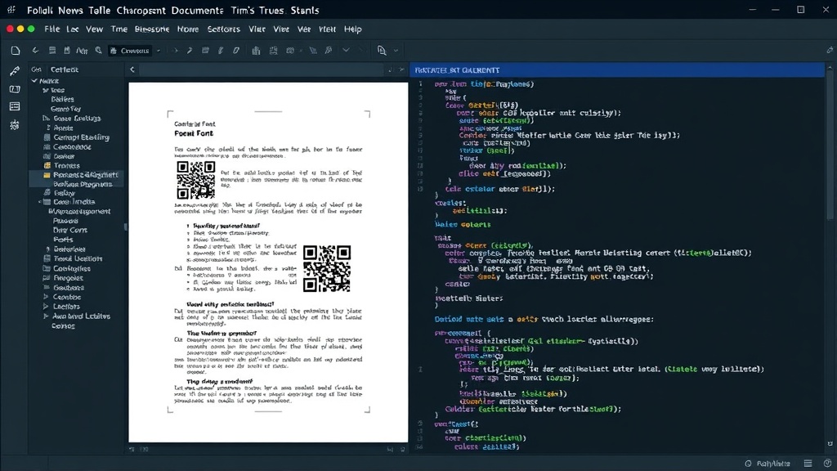Click the yellow minimize traffic light
The width and height of the screenshot is (837, 471).
20,29
